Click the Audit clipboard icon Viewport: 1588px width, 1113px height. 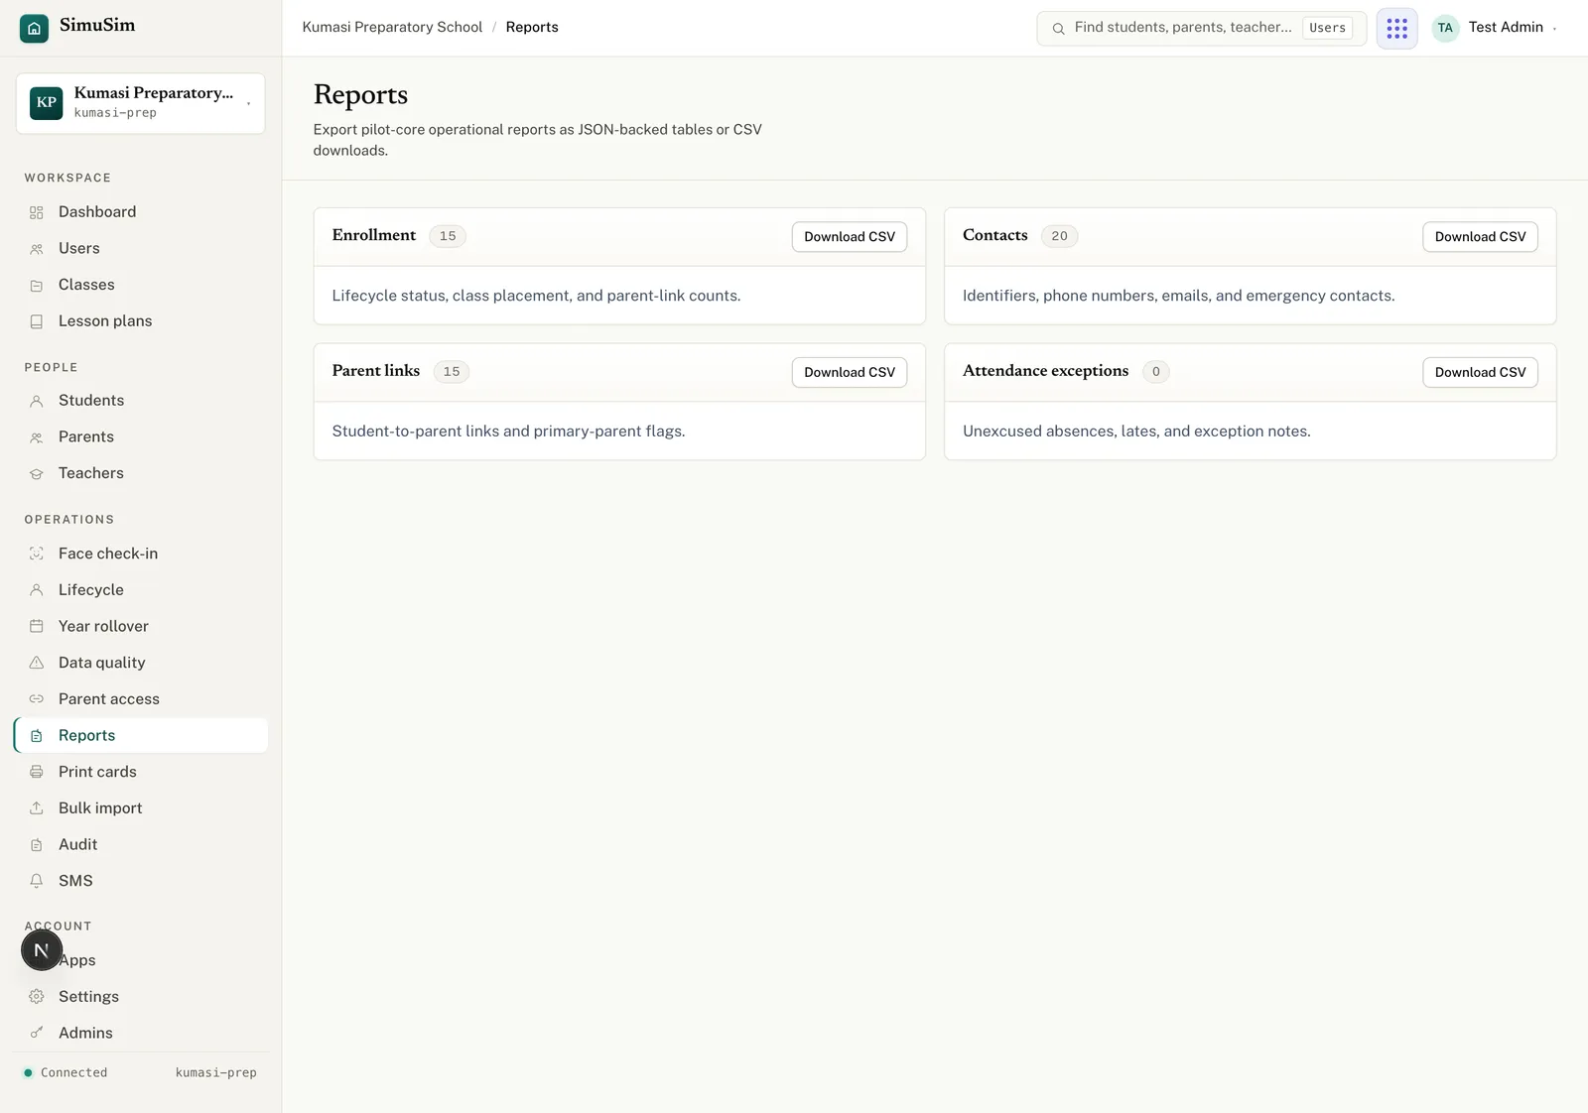click(37, 845)
